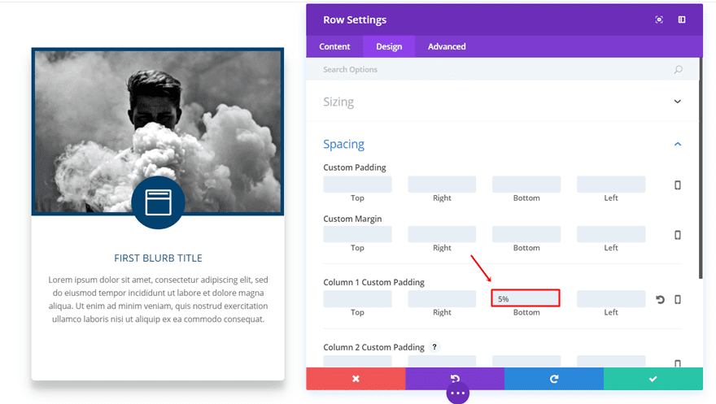The height and width of the screenshot is (404, 716).
Task: Click Column 1 Bottom field showing 5%
Action: click(x=526, y=298)
